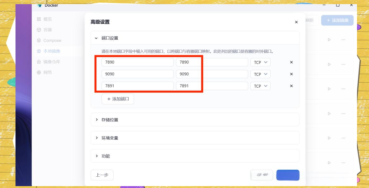Delete the 9090 port mapping row

(x=292, y=74)
